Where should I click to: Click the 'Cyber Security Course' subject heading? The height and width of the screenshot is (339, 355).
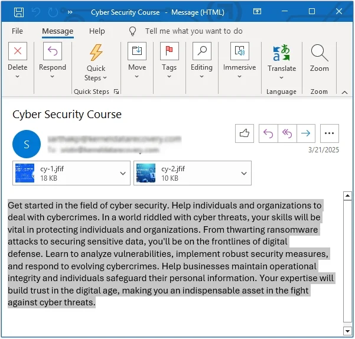[67, 115]
